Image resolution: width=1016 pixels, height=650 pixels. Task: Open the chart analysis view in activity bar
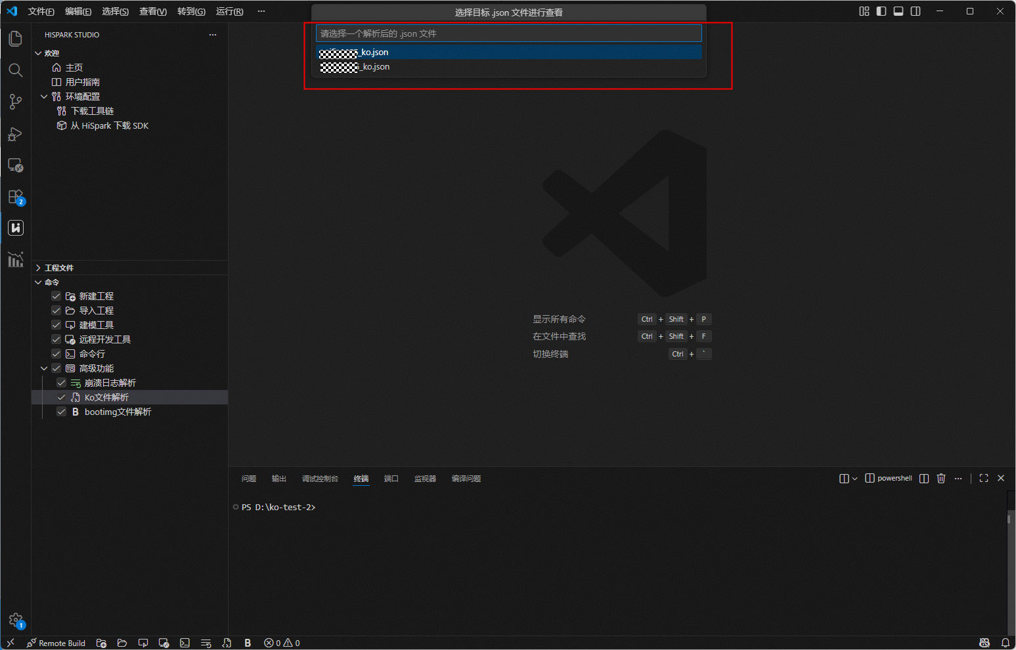16,259
